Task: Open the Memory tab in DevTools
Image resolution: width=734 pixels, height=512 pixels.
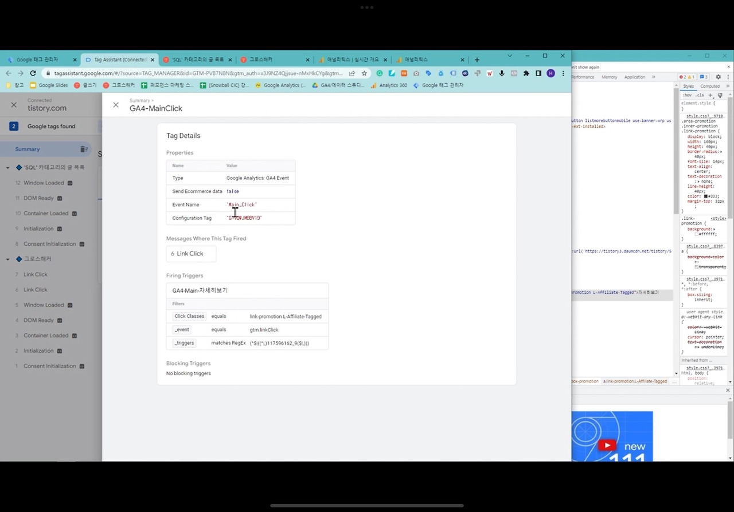Action: point(609,77)
